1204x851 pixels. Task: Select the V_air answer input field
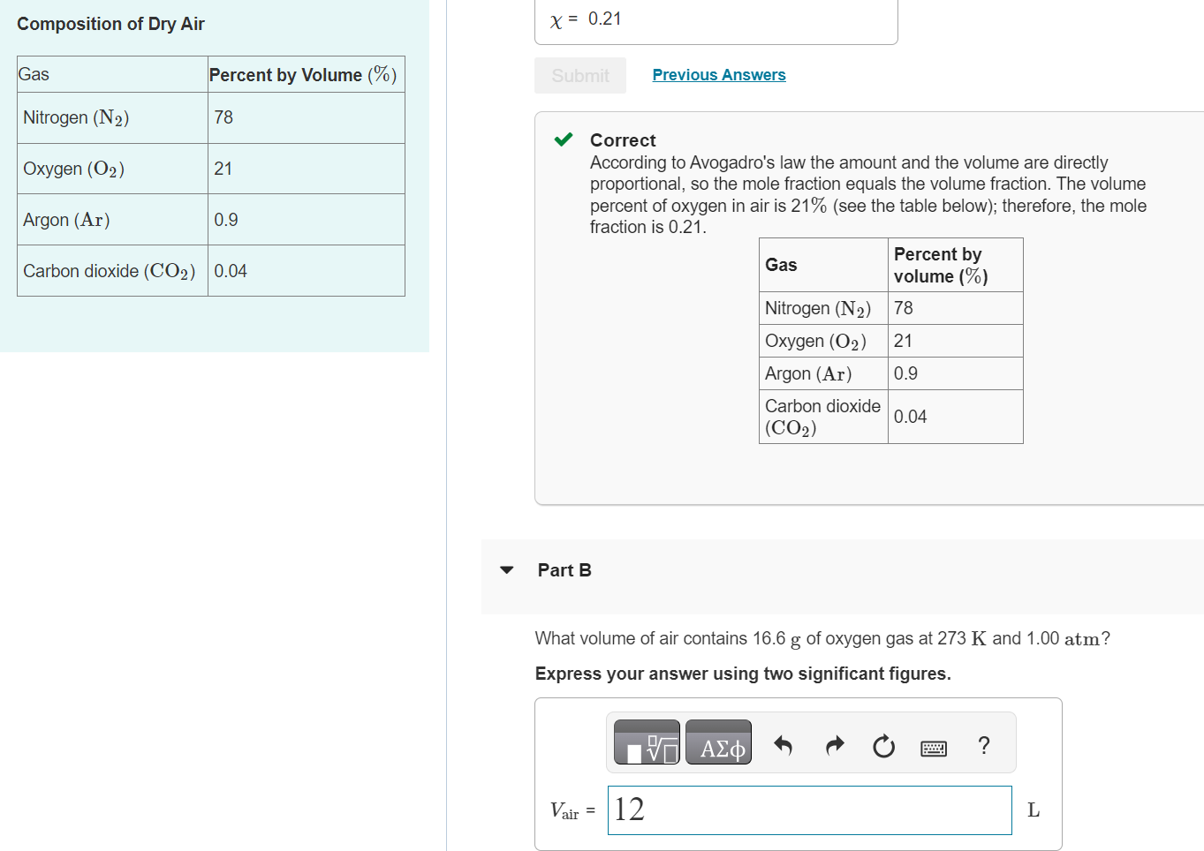point(809,810)
